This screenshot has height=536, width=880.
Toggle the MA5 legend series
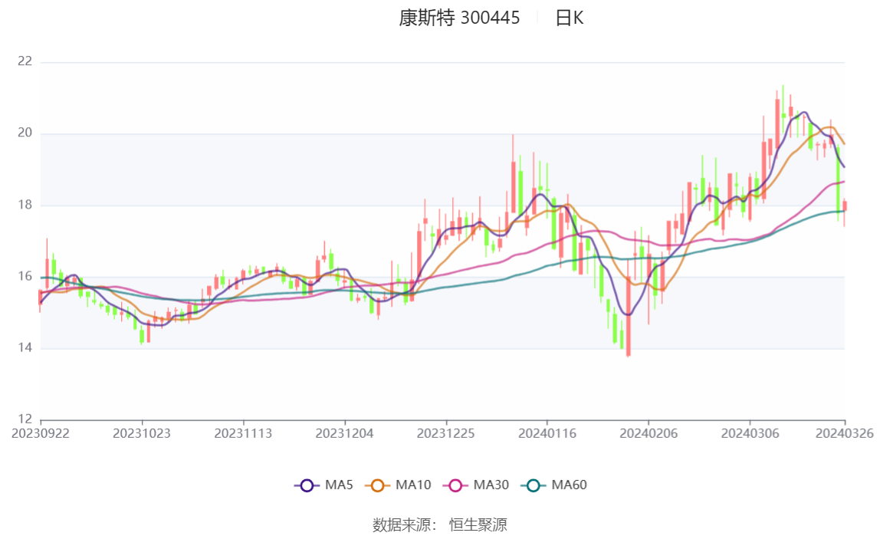coord(323,485)
